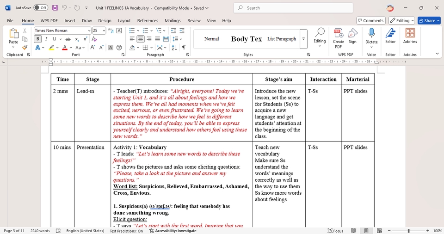444x234 pixels.
Task: Open the bullets list dropdown arrow
Action: pyautogui.click(x=138, y=31)
